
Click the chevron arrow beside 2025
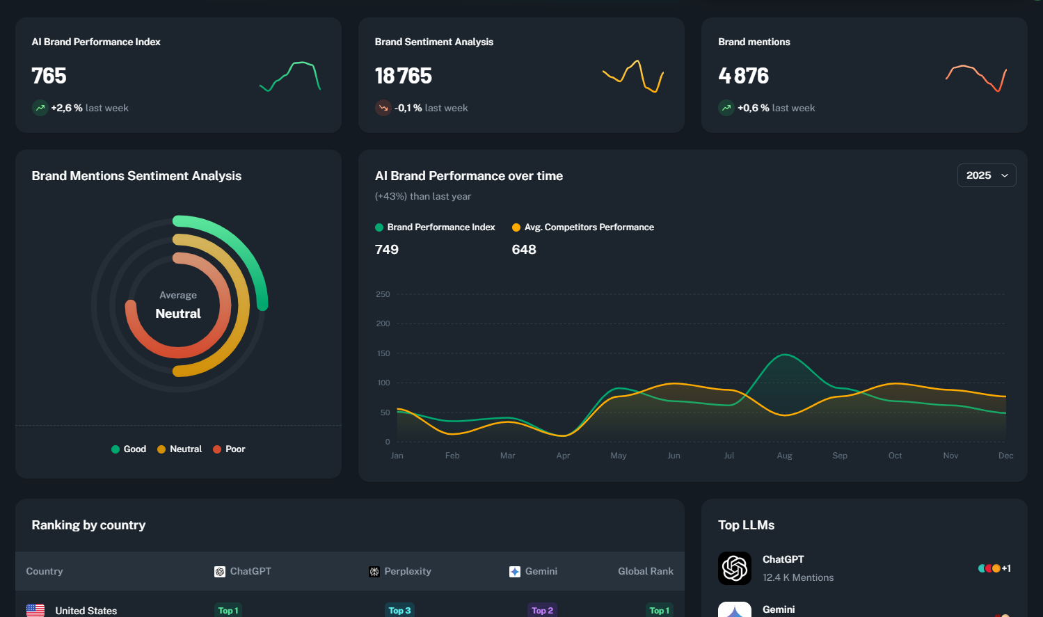coord(1005,176)
